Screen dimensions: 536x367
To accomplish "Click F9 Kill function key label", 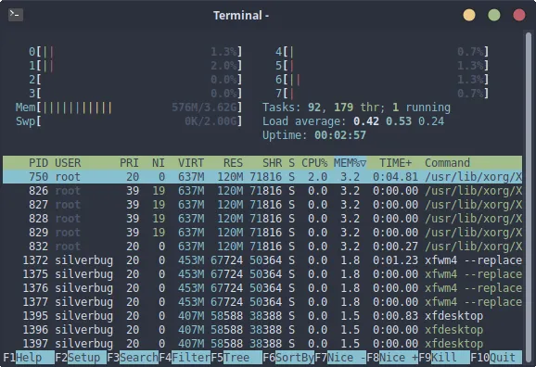I will [444, 358].
